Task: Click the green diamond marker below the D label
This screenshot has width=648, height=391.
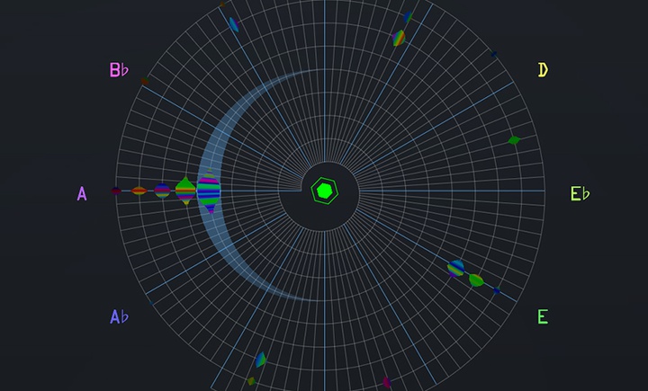Action: click(514, 140)
